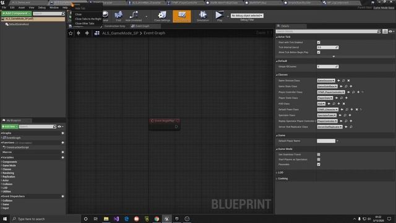The image size is (396, 223).
Task: Click the Event BeginPlay node
Action: 165,124
